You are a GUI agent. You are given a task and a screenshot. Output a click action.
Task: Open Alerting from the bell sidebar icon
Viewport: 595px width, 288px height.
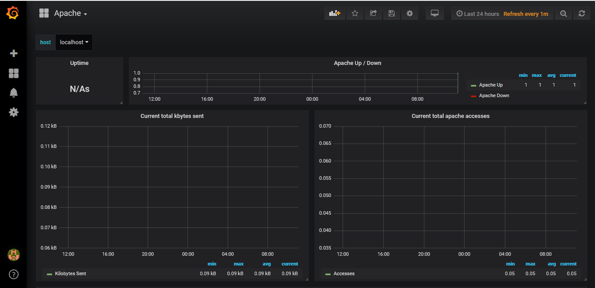coord(13,92)
